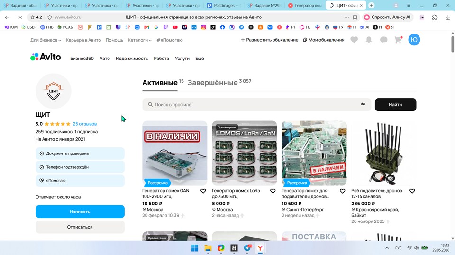Open Instagram bookmark icon
Viewport: 455px width, 255px height.
[x=203, y=27]
